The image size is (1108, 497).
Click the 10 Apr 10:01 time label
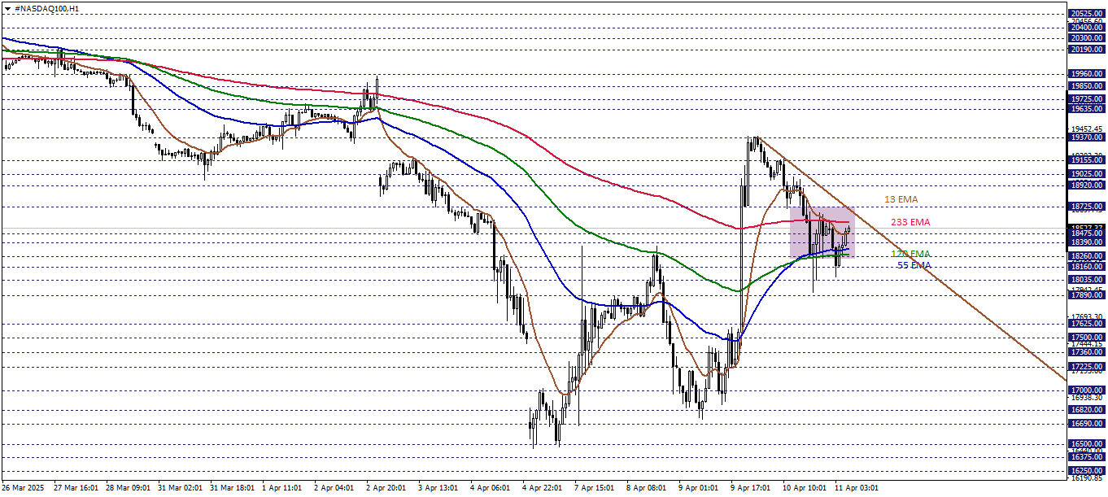click(x=805, y=488)
